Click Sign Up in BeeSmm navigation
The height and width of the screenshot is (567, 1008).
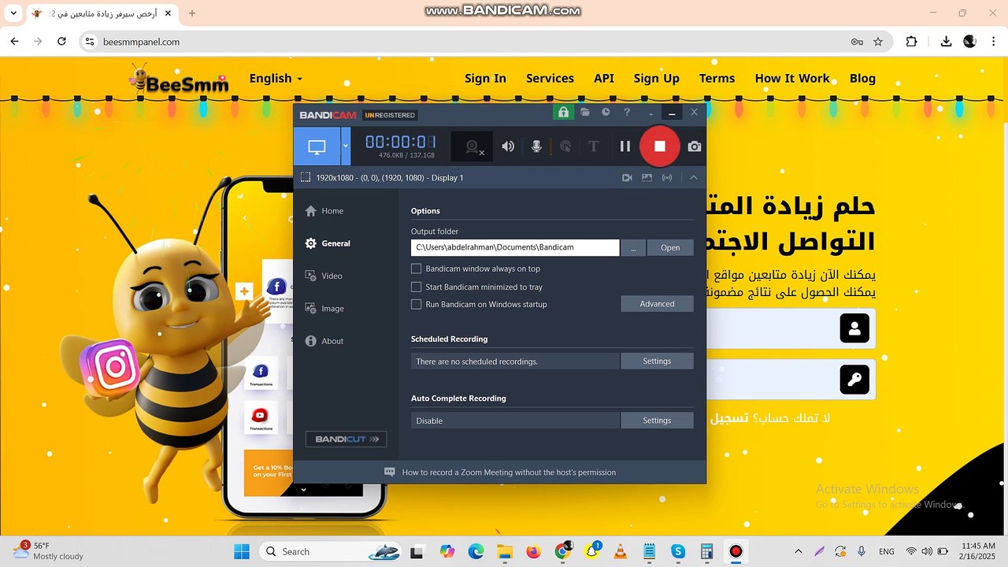click(x=656, y=78)
